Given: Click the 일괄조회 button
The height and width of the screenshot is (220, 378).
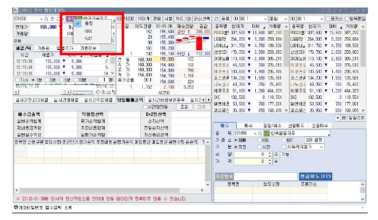Looking at the screenshot, I should pos(356,118).
